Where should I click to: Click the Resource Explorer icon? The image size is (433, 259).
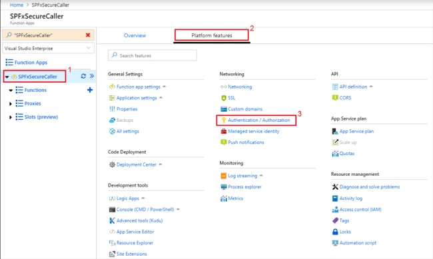tap(112, 243)
